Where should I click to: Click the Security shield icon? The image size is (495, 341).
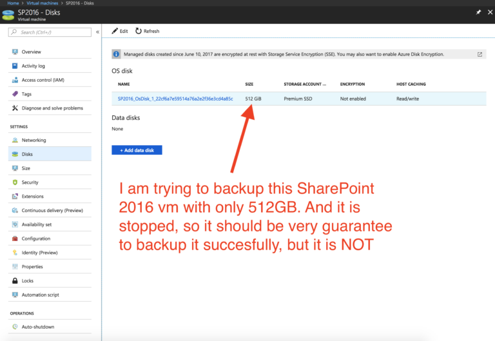15,182
